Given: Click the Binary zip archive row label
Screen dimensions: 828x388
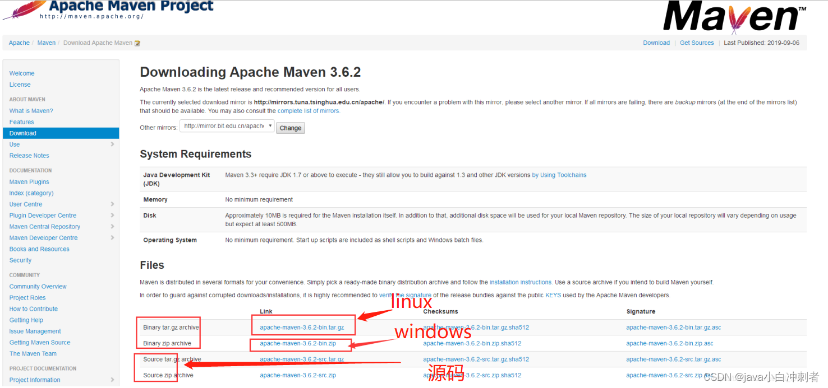Looking at the screenshot, I should [167, 343].
